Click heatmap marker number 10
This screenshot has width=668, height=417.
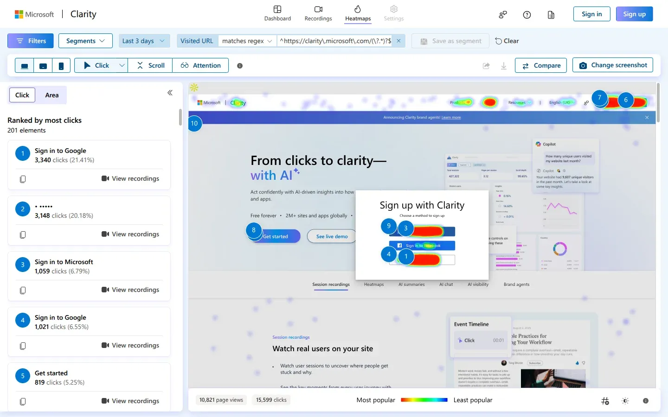[194, 123]
